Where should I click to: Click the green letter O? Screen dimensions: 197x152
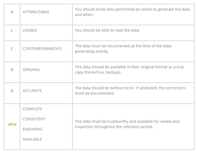pos(12,70)
